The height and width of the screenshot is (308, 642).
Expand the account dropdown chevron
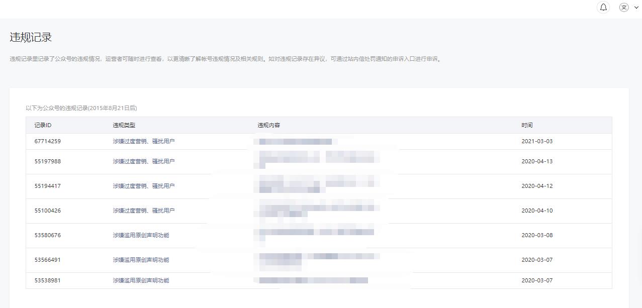click(636, 8)
